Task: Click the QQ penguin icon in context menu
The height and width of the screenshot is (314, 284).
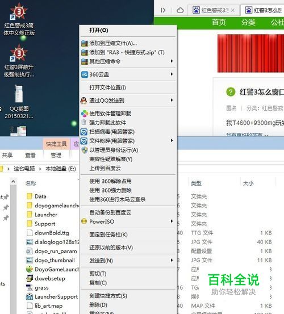Action: pos(83,101)
